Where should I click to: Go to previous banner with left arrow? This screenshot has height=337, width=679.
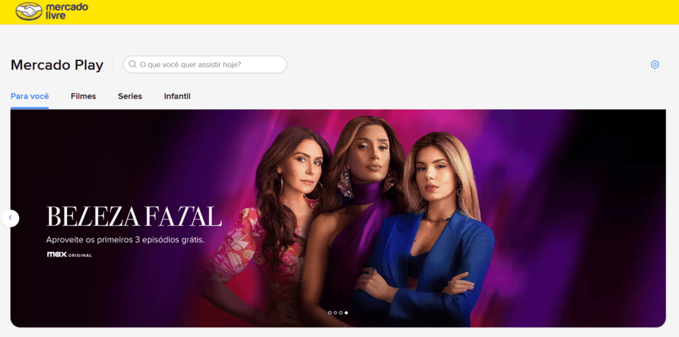point(11,218)
